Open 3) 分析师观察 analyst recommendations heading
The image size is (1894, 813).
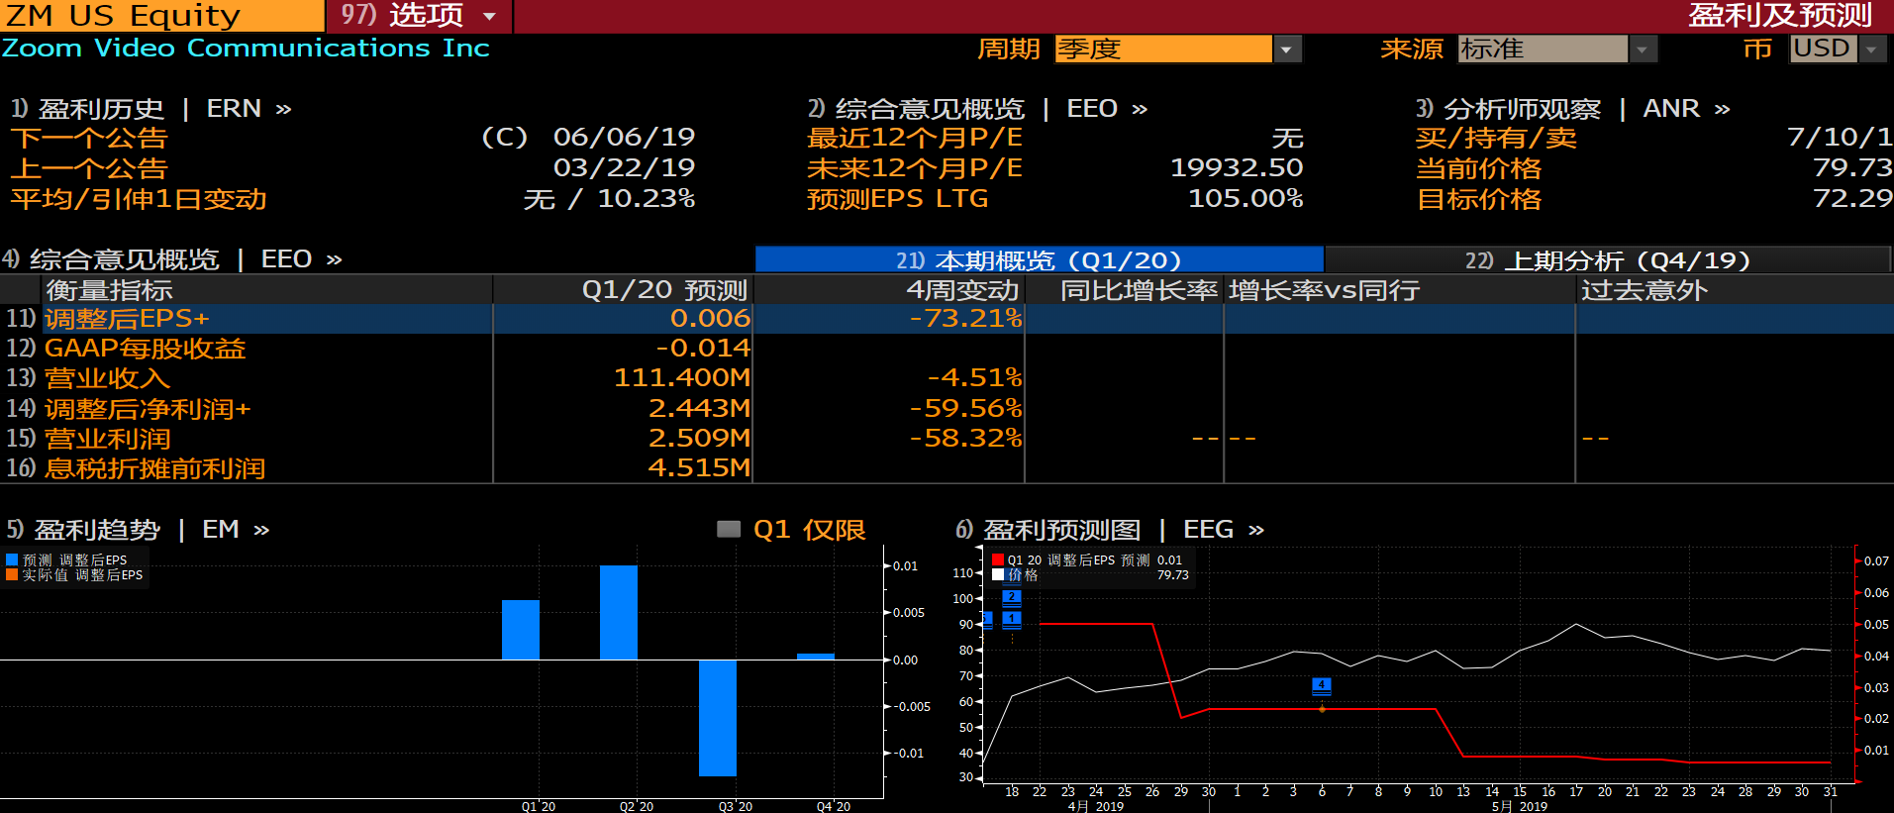(x=1508, y=108)
